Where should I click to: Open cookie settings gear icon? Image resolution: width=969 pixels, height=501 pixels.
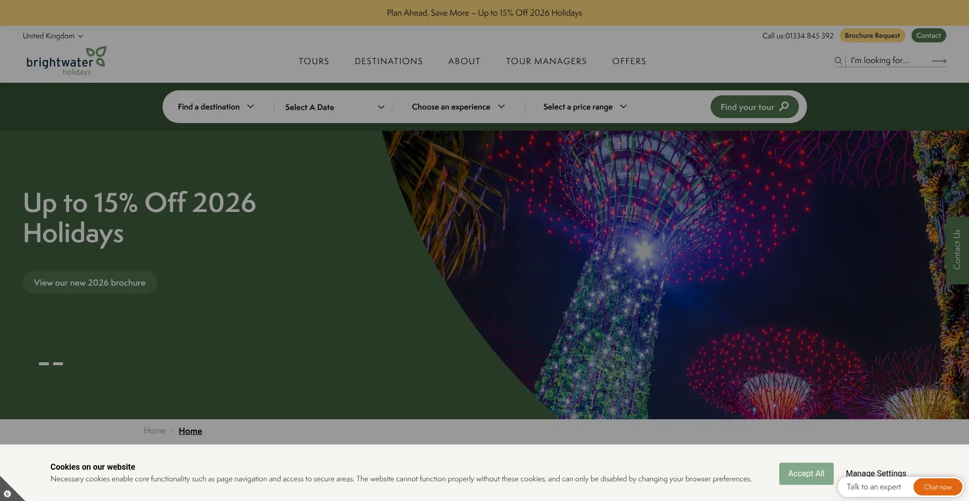coord(8,493)
